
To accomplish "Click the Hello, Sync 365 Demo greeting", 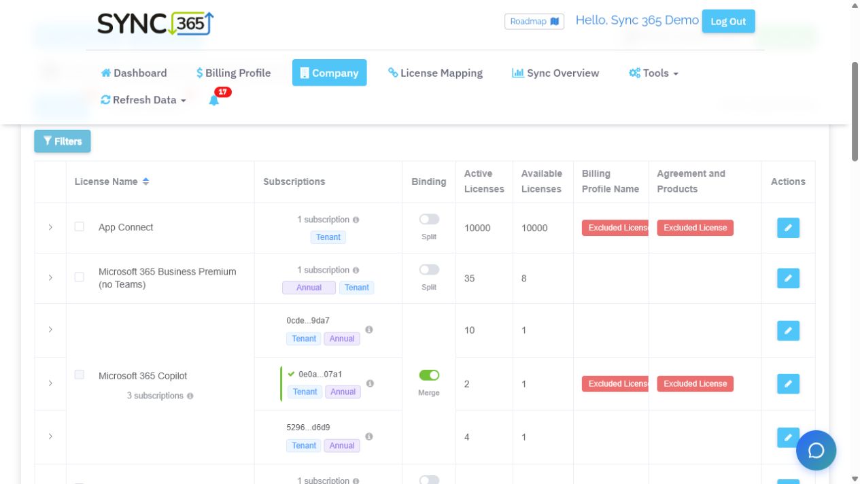I will (637, 20).
